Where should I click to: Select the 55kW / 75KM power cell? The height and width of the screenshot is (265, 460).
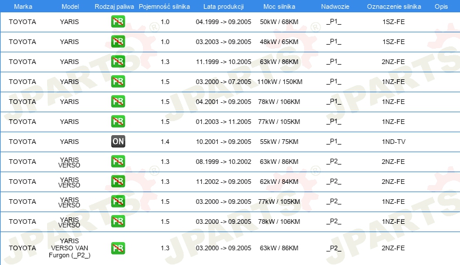click(279, 142)
